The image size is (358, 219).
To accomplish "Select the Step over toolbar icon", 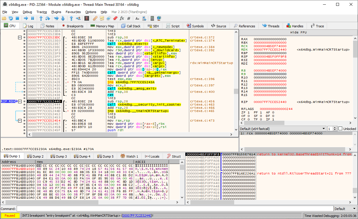I will point(47,18).
